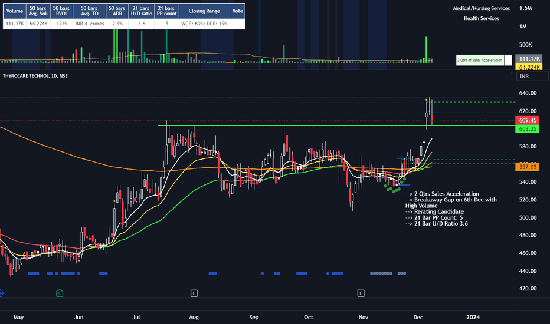Click the 500K volume scale label
Screen dimensions: 550x324
click(525, 45)
